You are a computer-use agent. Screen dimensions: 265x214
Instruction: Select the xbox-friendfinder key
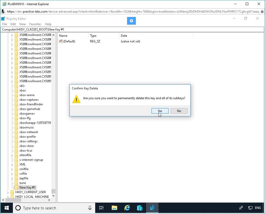pyautogui.click(x=31, y=104)
